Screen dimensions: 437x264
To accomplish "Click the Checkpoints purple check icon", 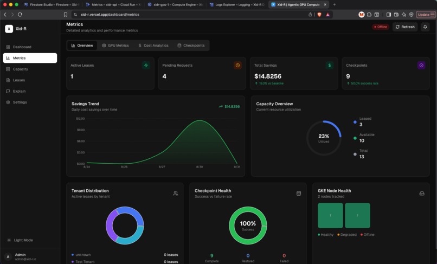I will point(421,65).
